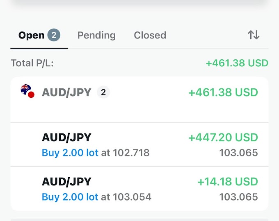Tap the open positions count badge 2

[x=54, y=35]
